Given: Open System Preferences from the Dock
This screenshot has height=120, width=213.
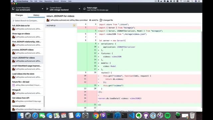Looking at the screenshot, I should pyautogui.click(x=85, y=116).
